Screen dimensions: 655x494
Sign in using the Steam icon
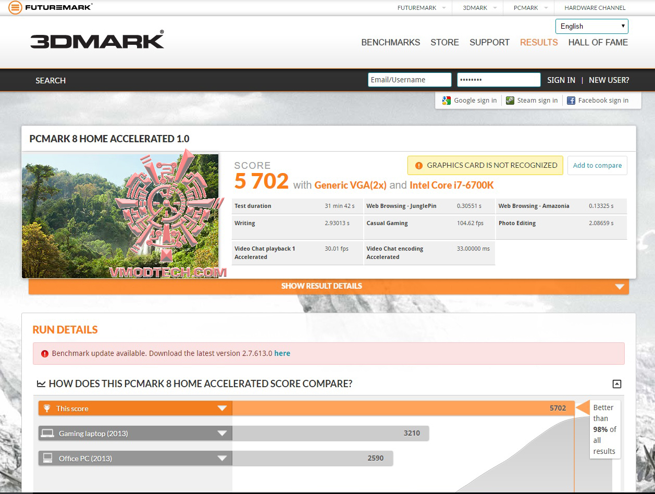[509, 100]
